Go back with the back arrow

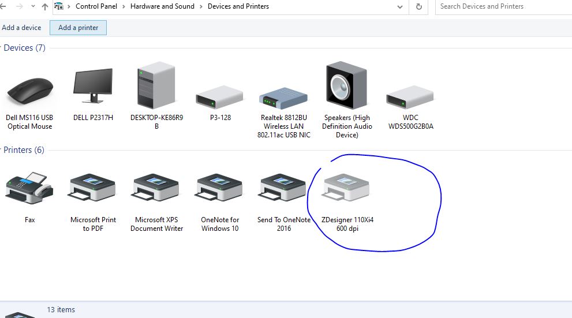[x=3, y=6]
